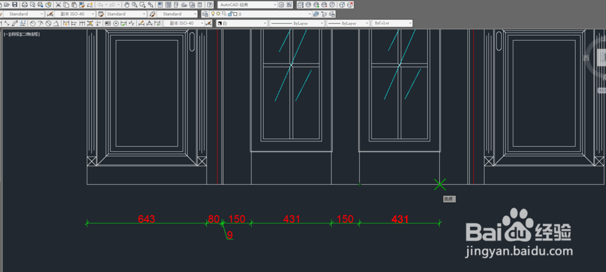Click the layer 0 color square
606x272 pixels.
pyautogui.click(x=235, y=14)
